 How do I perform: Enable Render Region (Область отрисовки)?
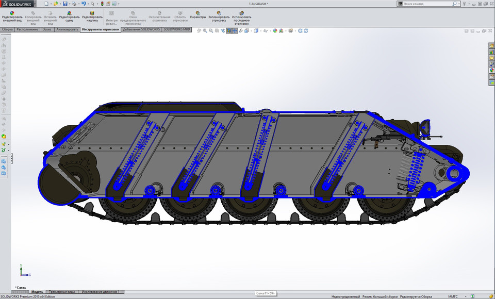[180, 15]
